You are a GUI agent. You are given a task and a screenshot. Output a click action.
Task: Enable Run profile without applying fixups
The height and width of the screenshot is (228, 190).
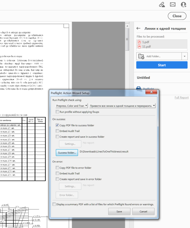(x=57, y=112)
